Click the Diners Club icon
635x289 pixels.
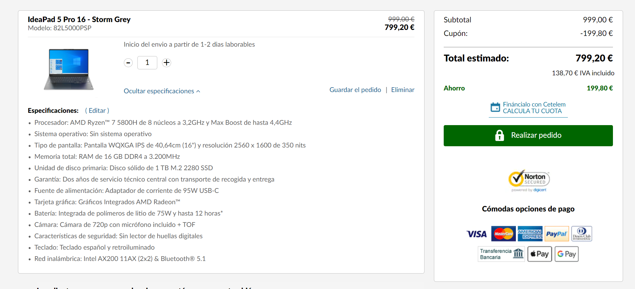581,234
